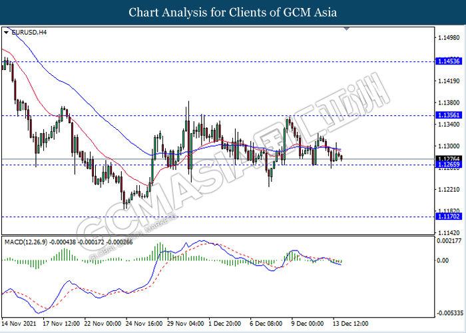Click the MACD 0.00 zero level value
Image resolution: width=466 pixels, height=333 pixels.
443,260
